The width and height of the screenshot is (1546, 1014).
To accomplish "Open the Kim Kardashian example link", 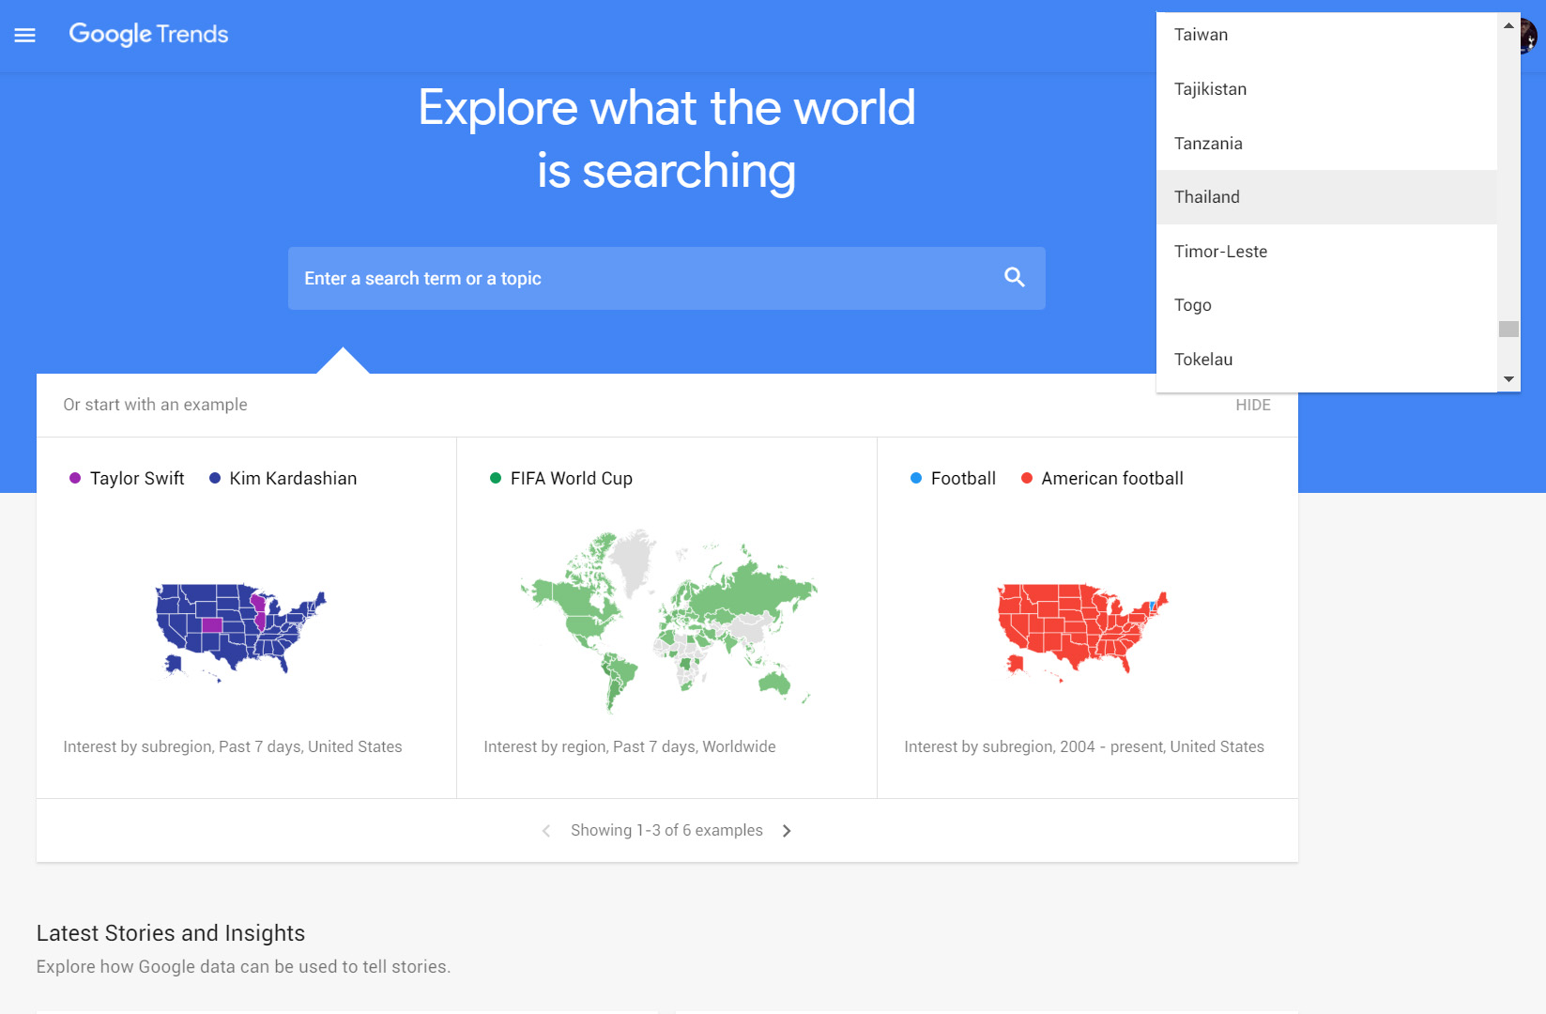I will [292, 479].
